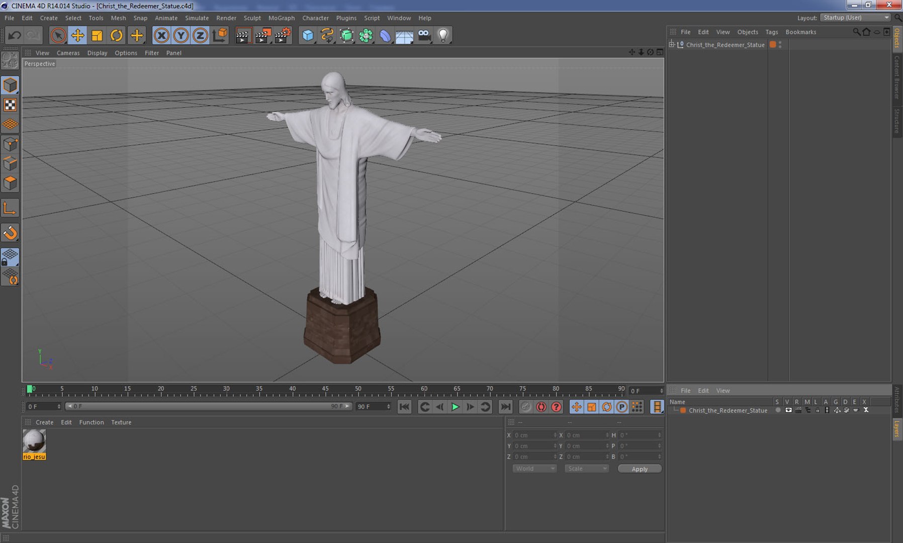Open the Mesh menu

(x=118, y=18)
